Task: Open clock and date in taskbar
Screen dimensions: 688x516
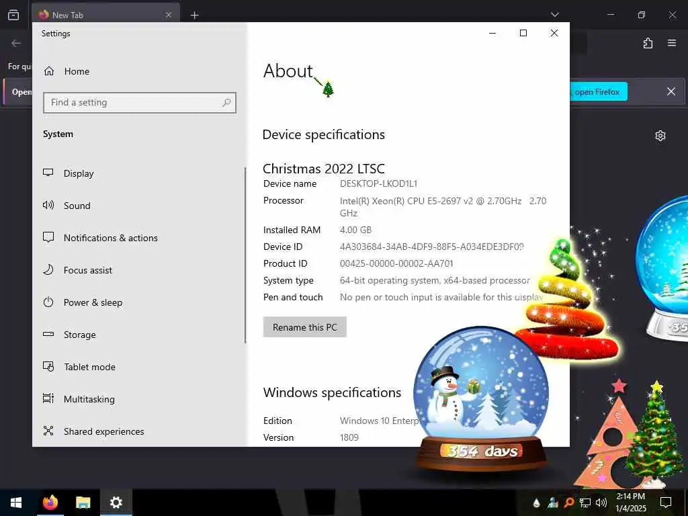Action: [630, 503]
